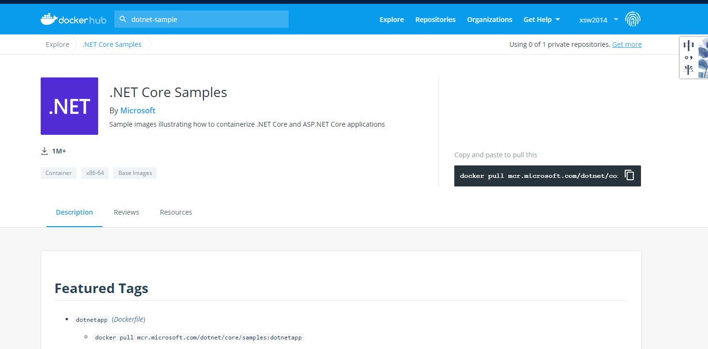
Task: Click the private repositories usage text
Action: tap(560, 44)
